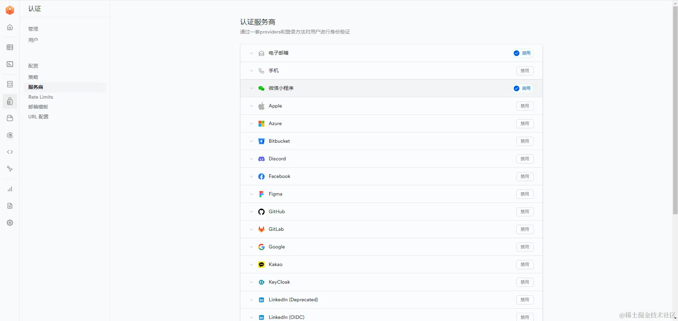Click the 禁用 badge on the Facebook row
Viewport: 678px width, 321px height.
(525, 177)
